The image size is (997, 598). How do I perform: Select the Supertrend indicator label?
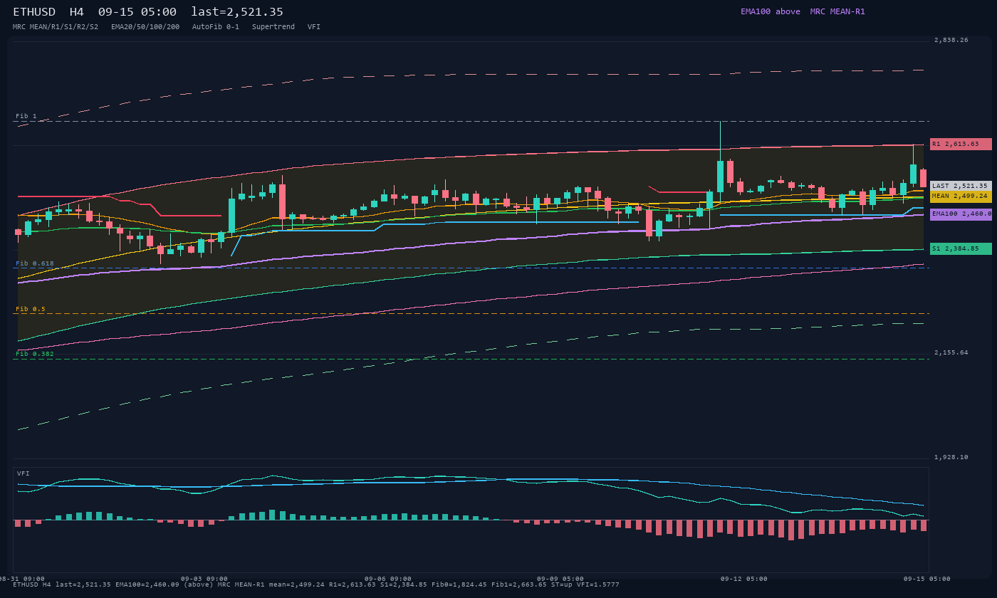click(x=273, y=27)
